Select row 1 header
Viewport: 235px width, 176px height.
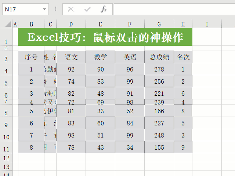pos(6,37)
